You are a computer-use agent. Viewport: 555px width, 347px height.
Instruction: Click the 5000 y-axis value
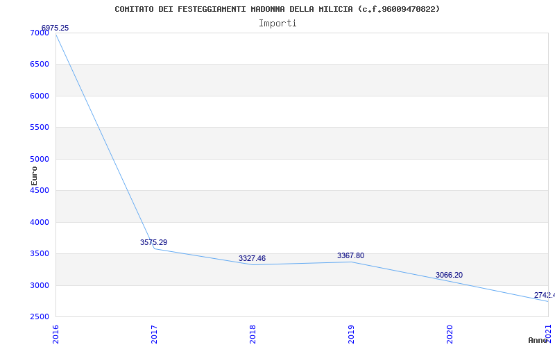coord(40,160)
